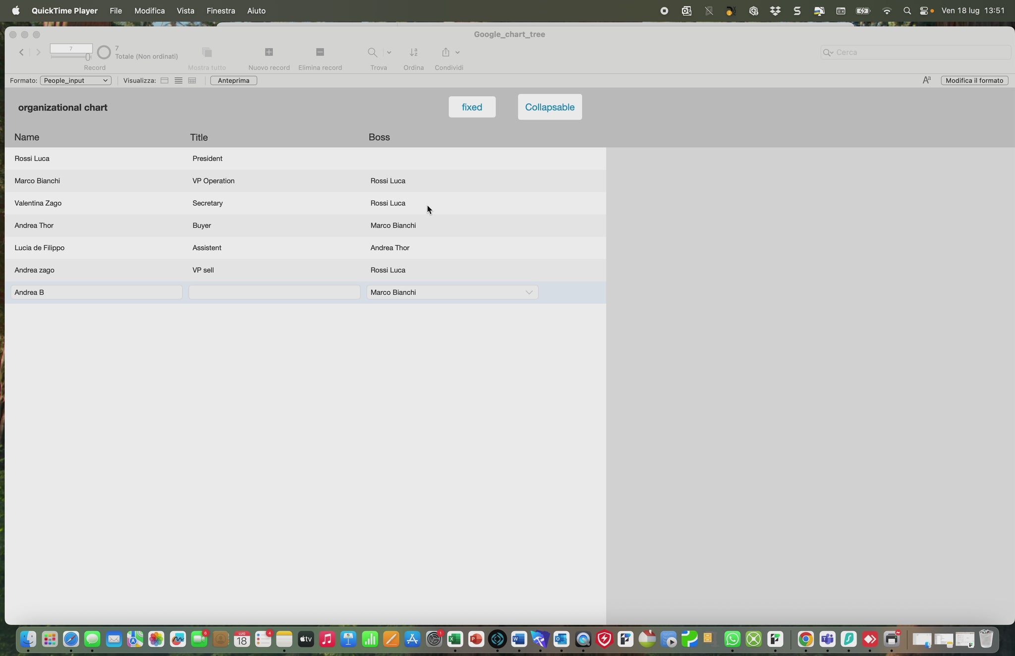Click the Collapsable button

(x=550, y=107)
